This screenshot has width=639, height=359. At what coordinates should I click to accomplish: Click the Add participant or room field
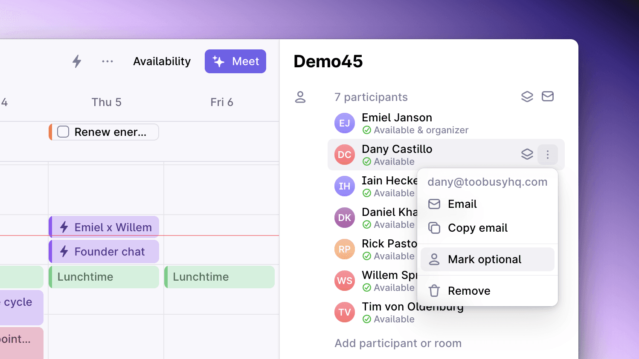[398, 343]
